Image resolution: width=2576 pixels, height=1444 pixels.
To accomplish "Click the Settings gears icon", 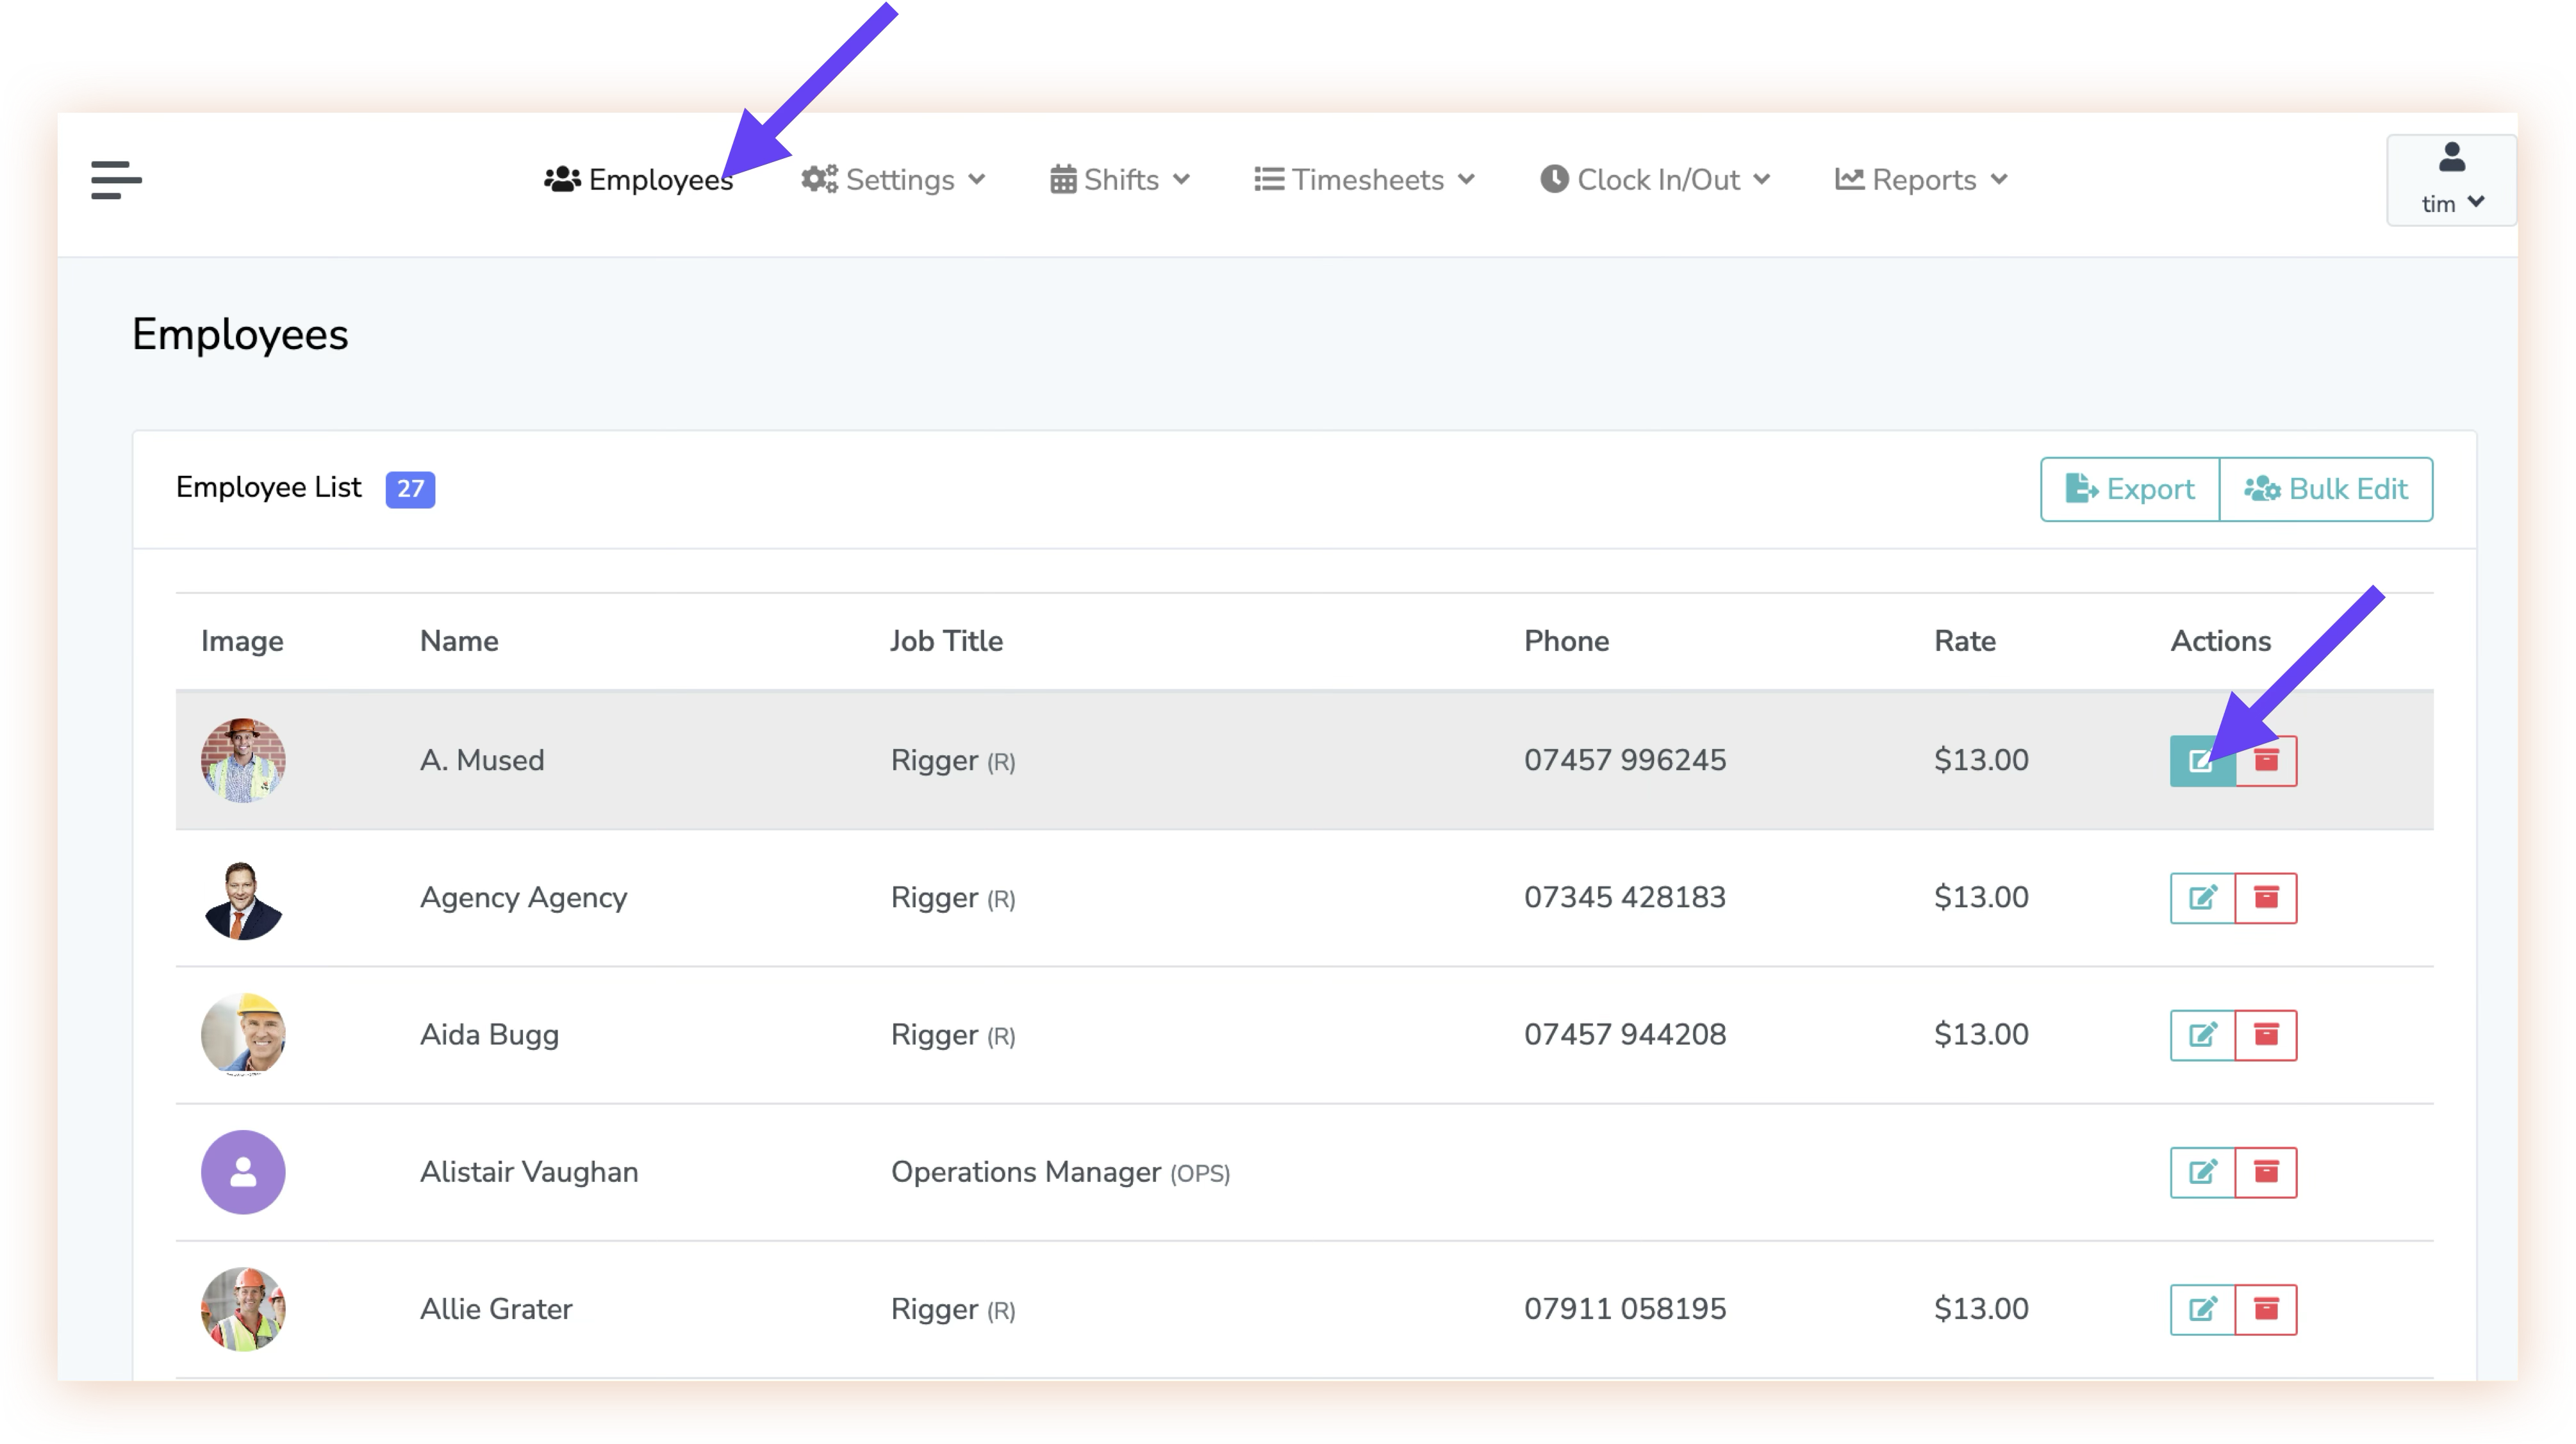I will tap(819, 179).
